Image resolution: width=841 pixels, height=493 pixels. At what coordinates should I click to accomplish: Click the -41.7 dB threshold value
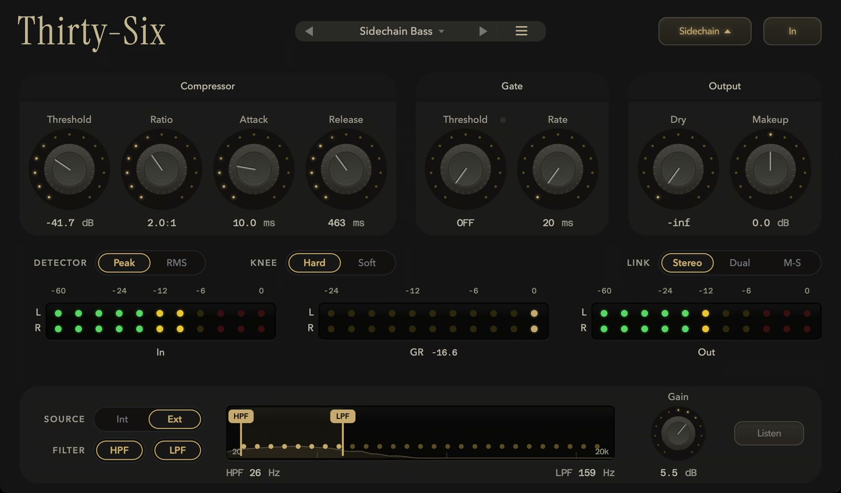point(69,223)
